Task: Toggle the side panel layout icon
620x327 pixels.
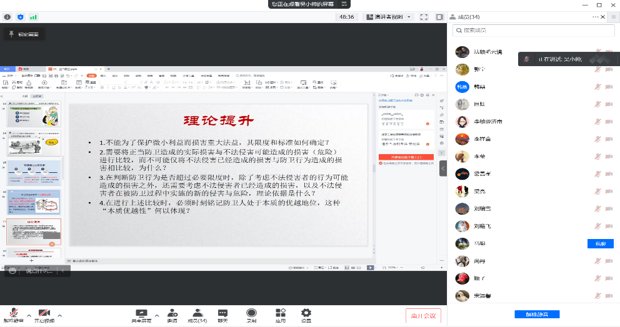Action: click(x=440, y=17)
